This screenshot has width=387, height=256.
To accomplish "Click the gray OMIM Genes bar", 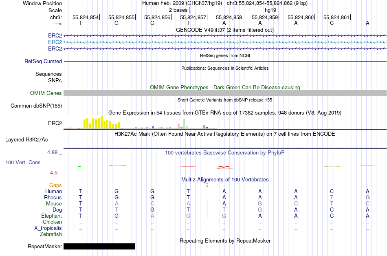I will click(x=225, y=93).
